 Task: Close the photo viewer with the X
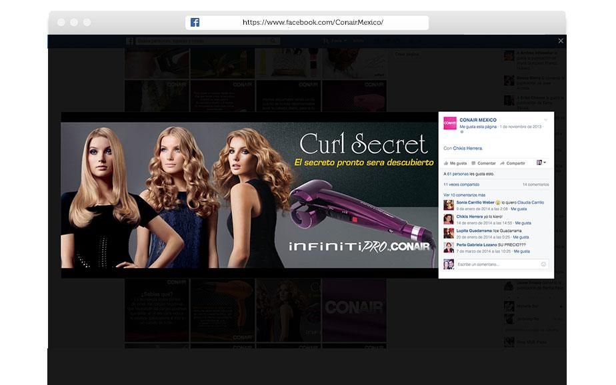[561, 41]
